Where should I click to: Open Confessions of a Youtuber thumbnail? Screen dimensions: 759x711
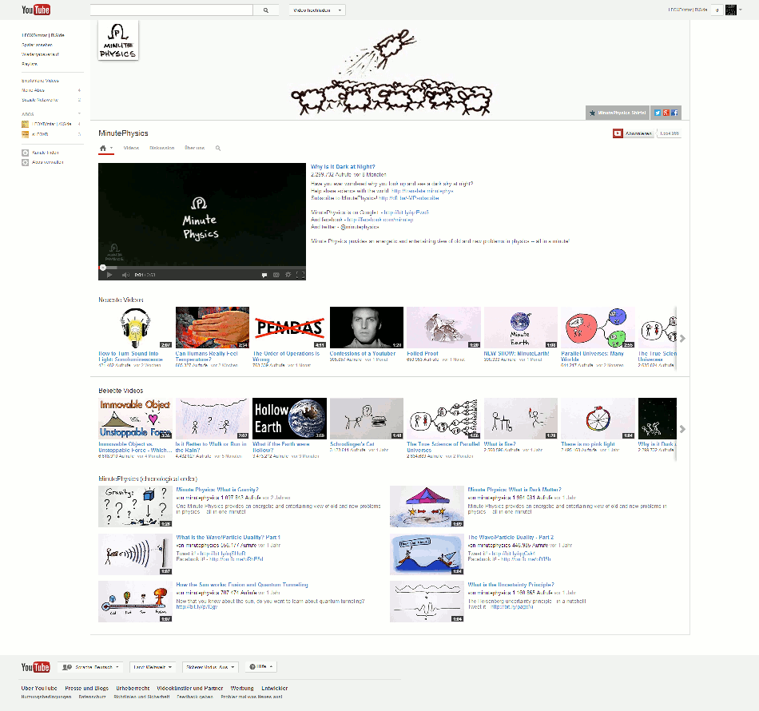coord(367,328)
